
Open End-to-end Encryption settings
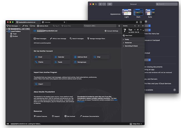pyautogui.click(x=42, y=43)
